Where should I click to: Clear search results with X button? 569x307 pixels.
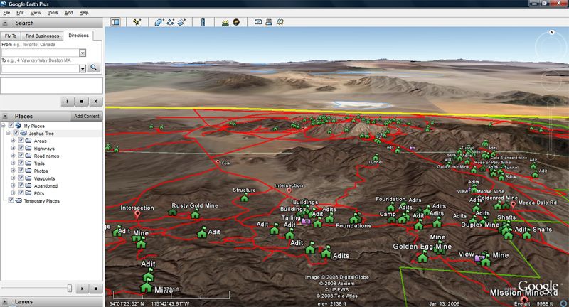click(x=96, y=102)
